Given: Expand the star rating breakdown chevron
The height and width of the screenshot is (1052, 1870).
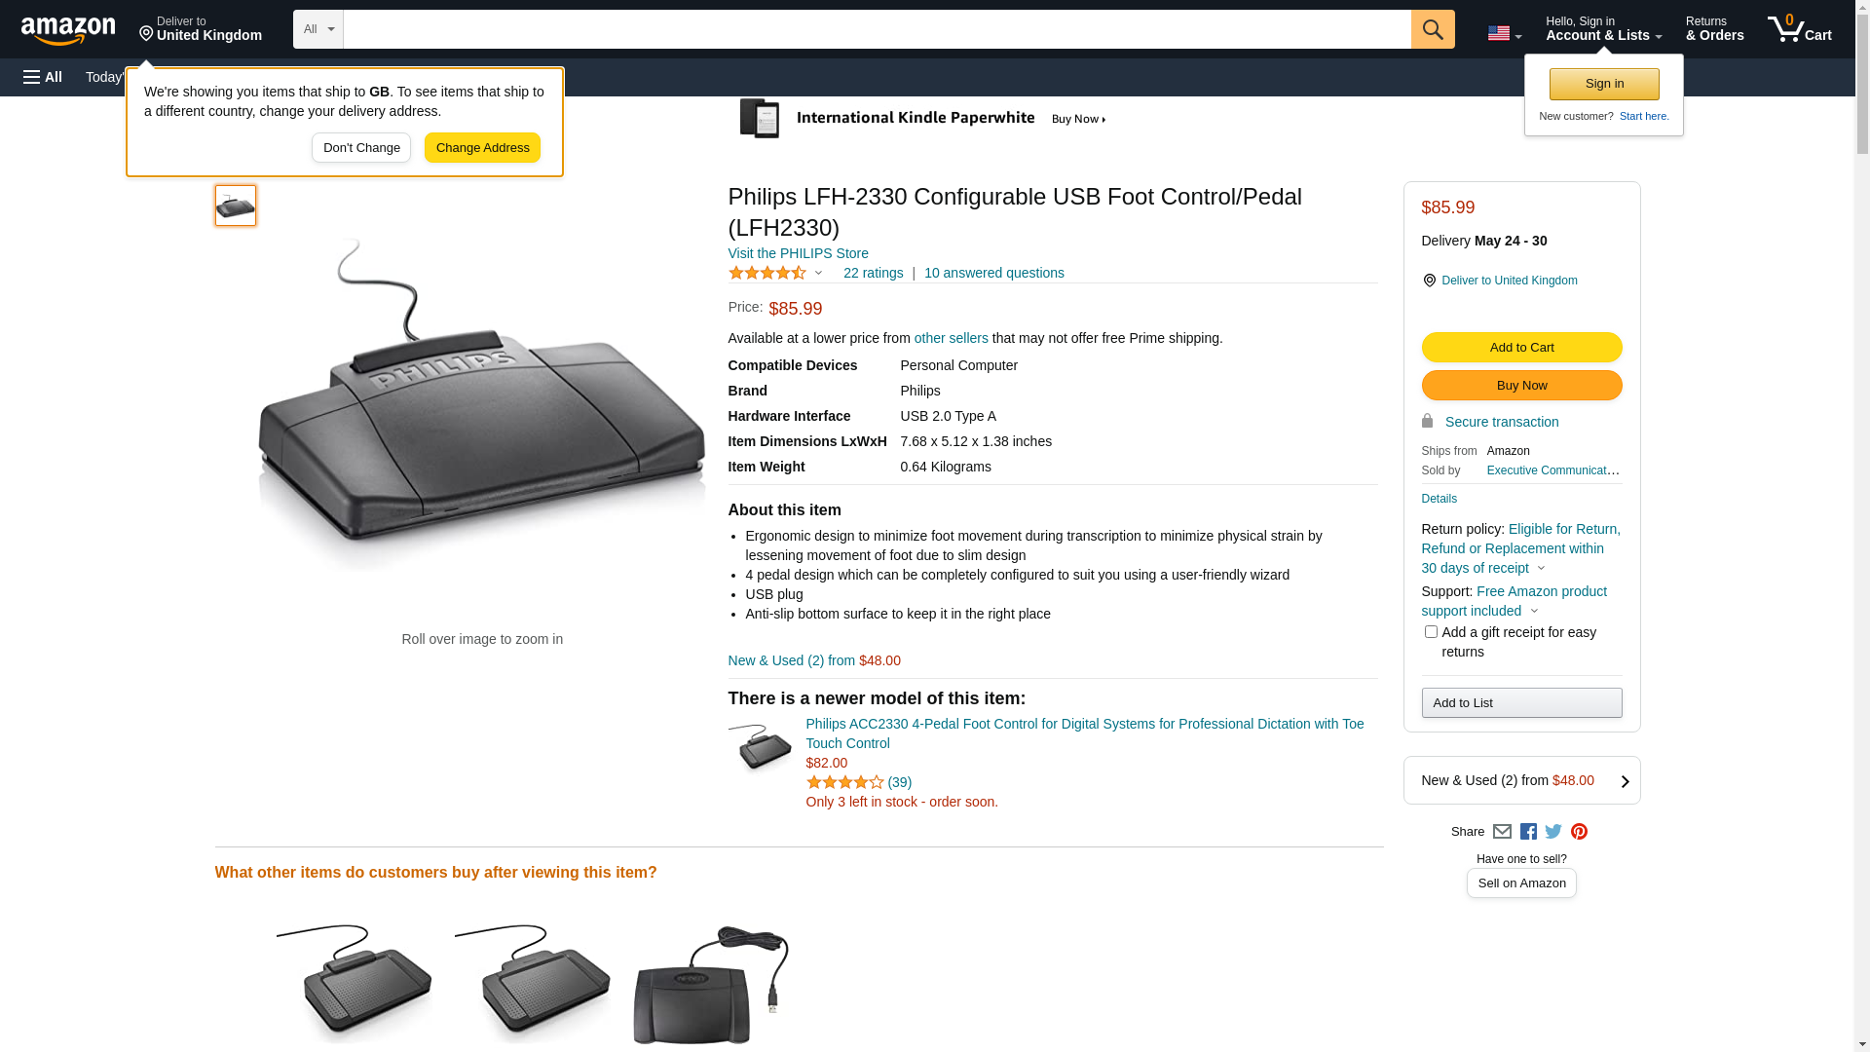Looking at the screenshot, I should tap(818, 274).
